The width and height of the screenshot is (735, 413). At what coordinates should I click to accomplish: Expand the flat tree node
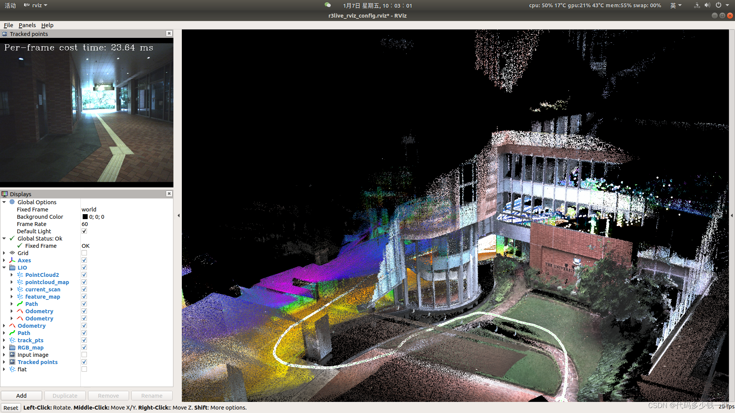tap(4, 369)
